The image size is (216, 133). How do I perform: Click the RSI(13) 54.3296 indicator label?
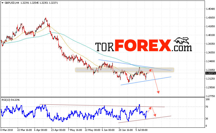pyautogui.click(x=11, y=100)
